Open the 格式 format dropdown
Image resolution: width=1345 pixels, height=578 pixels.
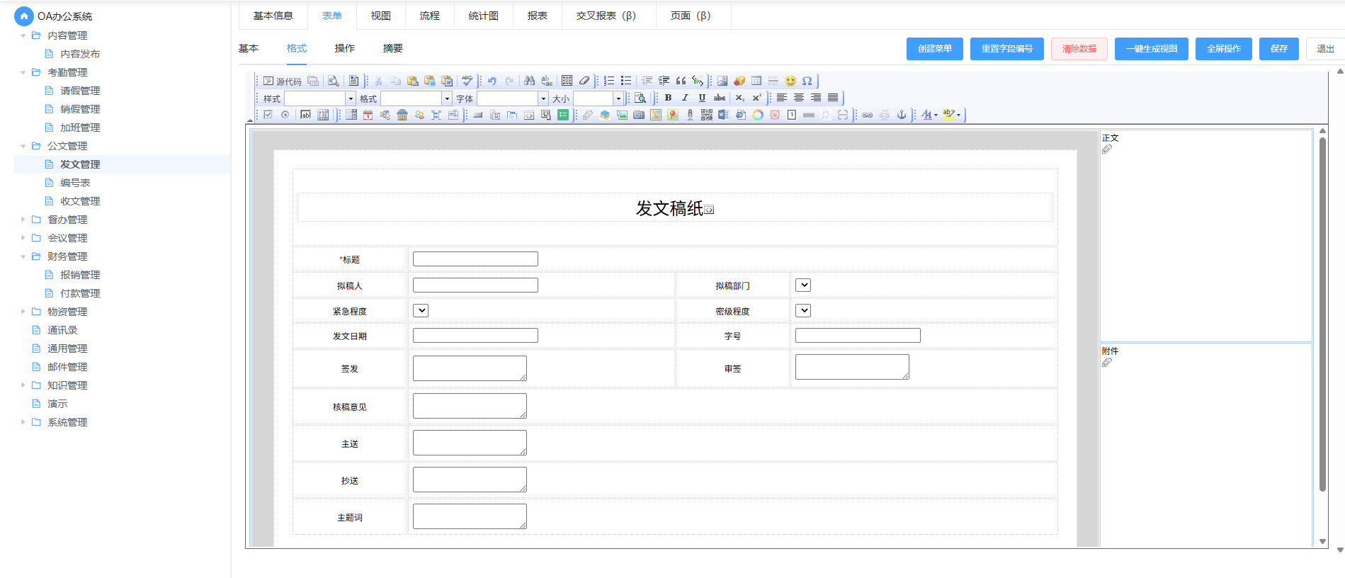(x=447, y=98)
